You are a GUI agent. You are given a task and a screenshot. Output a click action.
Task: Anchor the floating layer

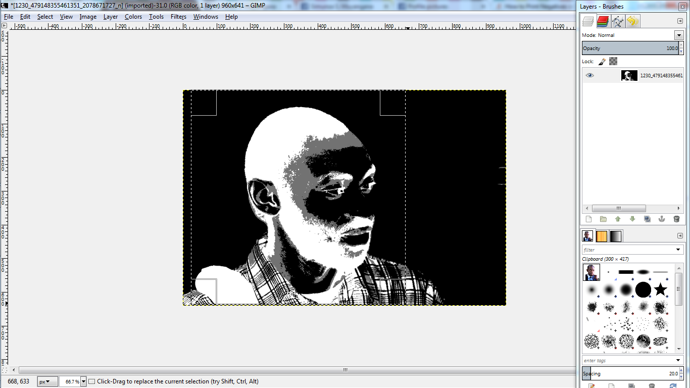(662, 219)
